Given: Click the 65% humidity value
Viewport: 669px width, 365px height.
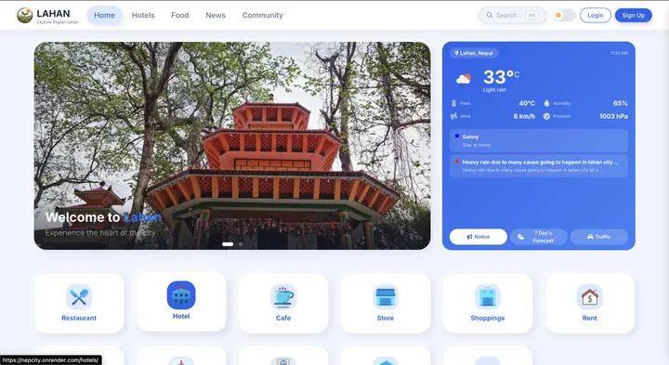Looking at the screenshot, I should (621, 103).
